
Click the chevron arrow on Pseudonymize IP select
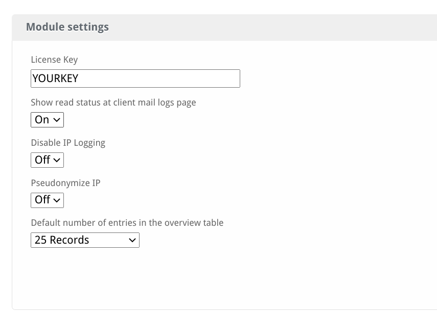pos(57,200)
